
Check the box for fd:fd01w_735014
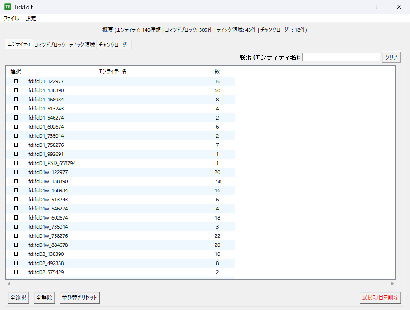tap(16, 227)
